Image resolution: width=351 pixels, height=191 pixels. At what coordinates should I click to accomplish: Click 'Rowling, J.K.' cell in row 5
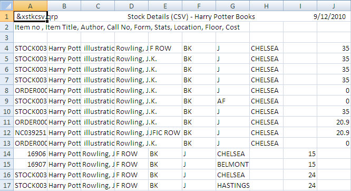click(x=131, y=59)
